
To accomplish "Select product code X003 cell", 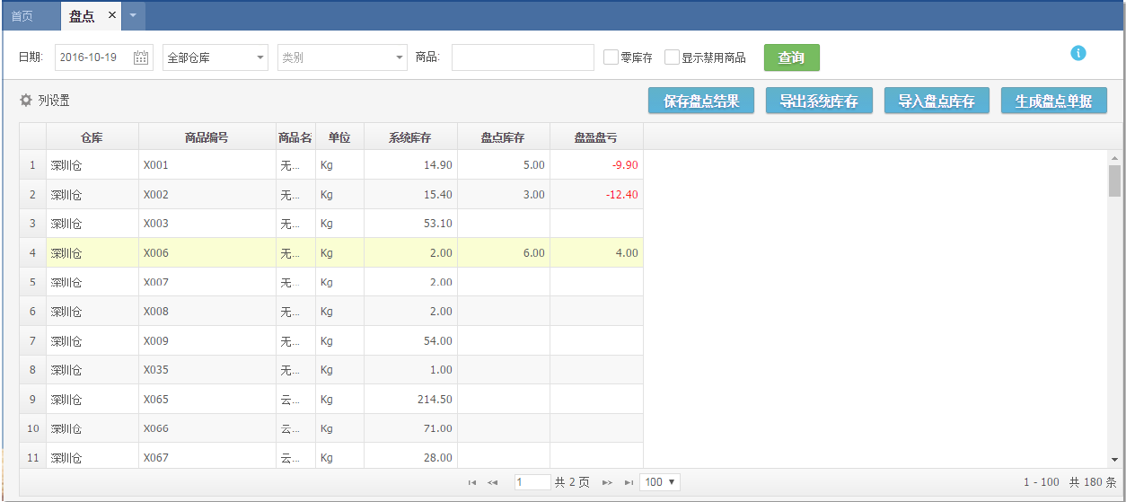I will click(207, 224).
